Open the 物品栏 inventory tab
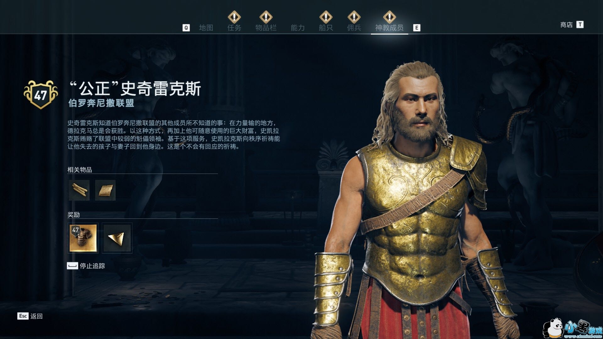The height and width of the screenshot is (339, 603). pyautogui.click(x=266, y=28)
